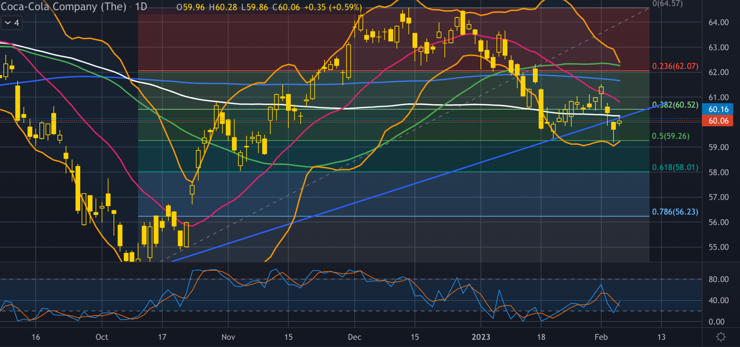
Task: Click the 59.00 price axis value
Action: (x=718, y=147)
